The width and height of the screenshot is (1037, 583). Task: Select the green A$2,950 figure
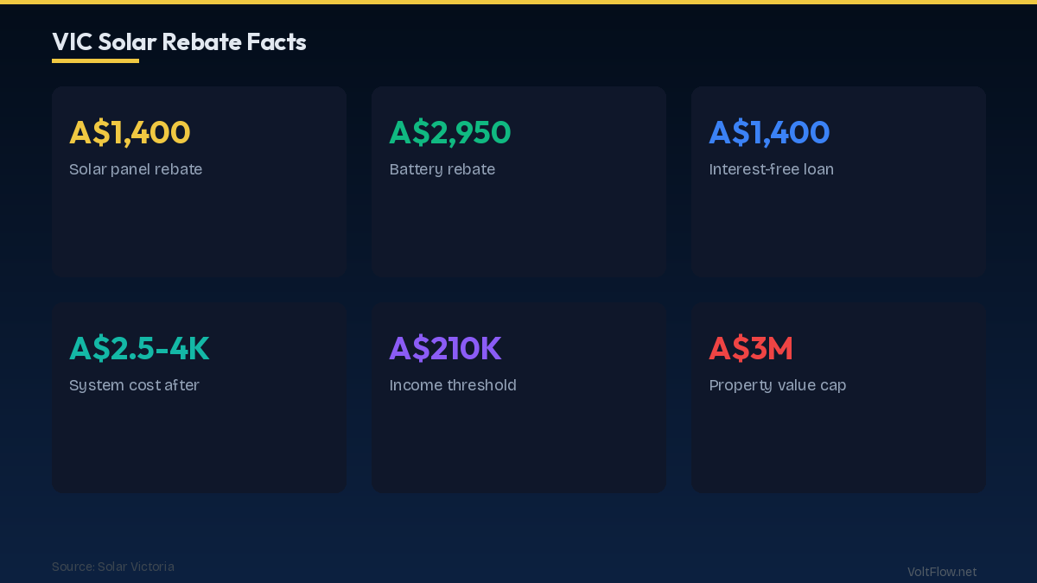tap(449, 132)
